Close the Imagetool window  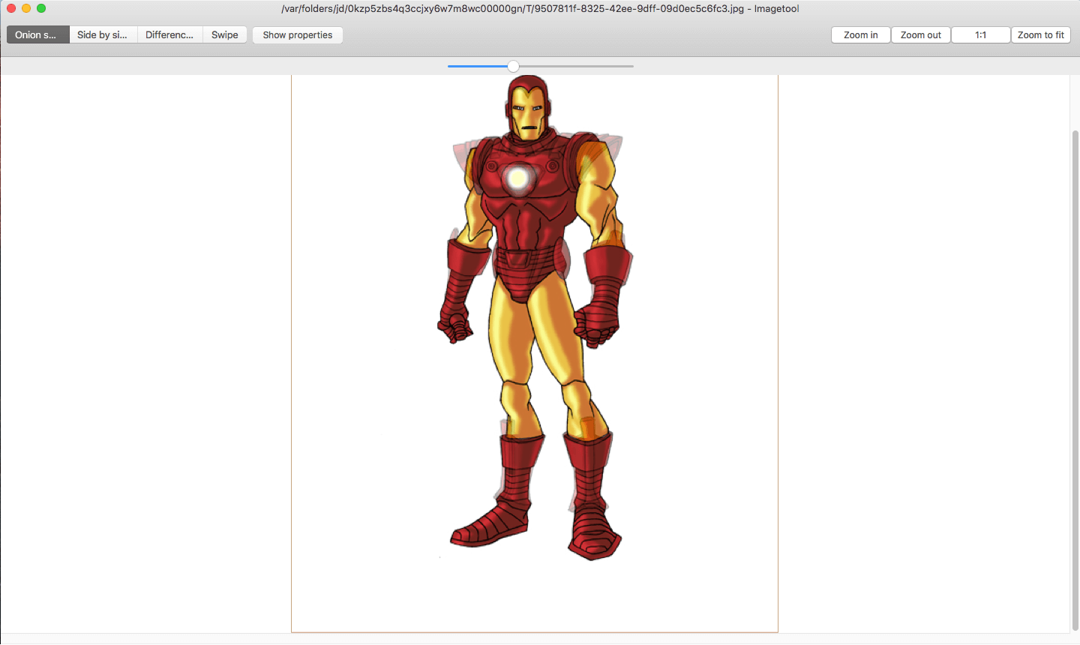[11, 8]
